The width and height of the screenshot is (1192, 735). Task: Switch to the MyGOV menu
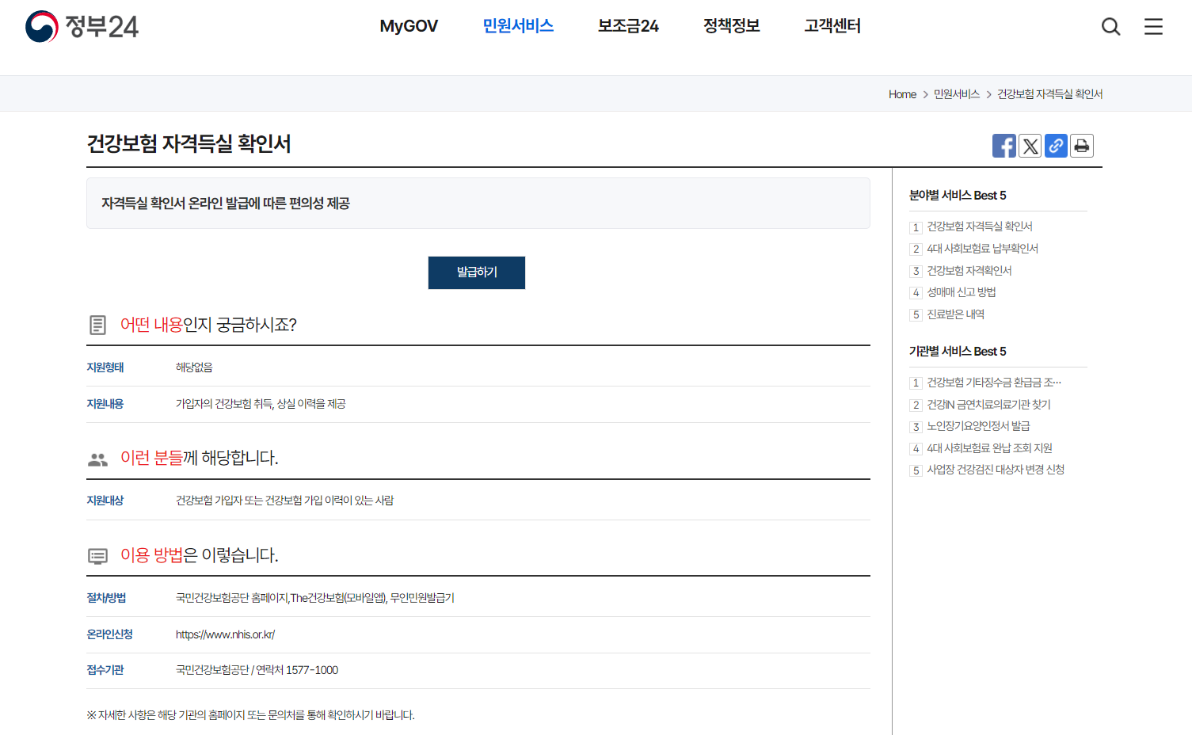(409, 26)
